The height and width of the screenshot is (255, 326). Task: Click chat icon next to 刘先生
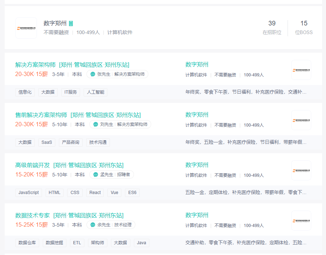click(x=96, y=124)
